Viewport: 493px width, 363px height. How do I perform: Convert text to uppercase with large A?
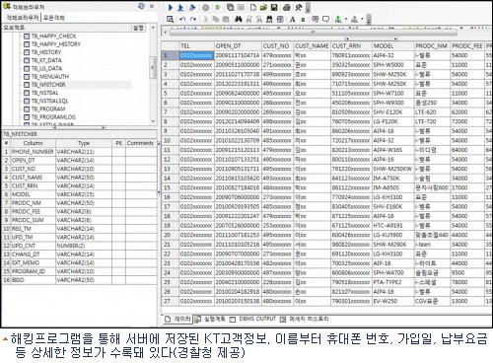pos(292,20)
